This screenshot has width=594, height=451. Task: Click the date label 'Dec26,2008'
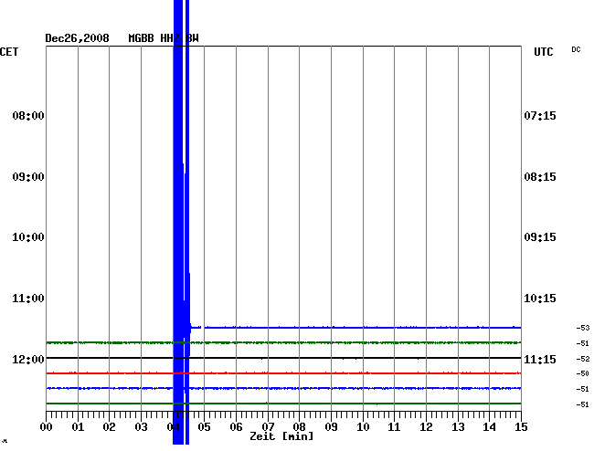[x=77, y=38]
